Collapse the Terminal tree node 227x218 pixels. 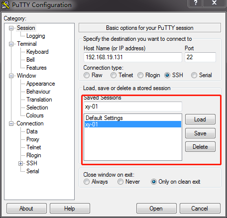click(x=11, y=44)
